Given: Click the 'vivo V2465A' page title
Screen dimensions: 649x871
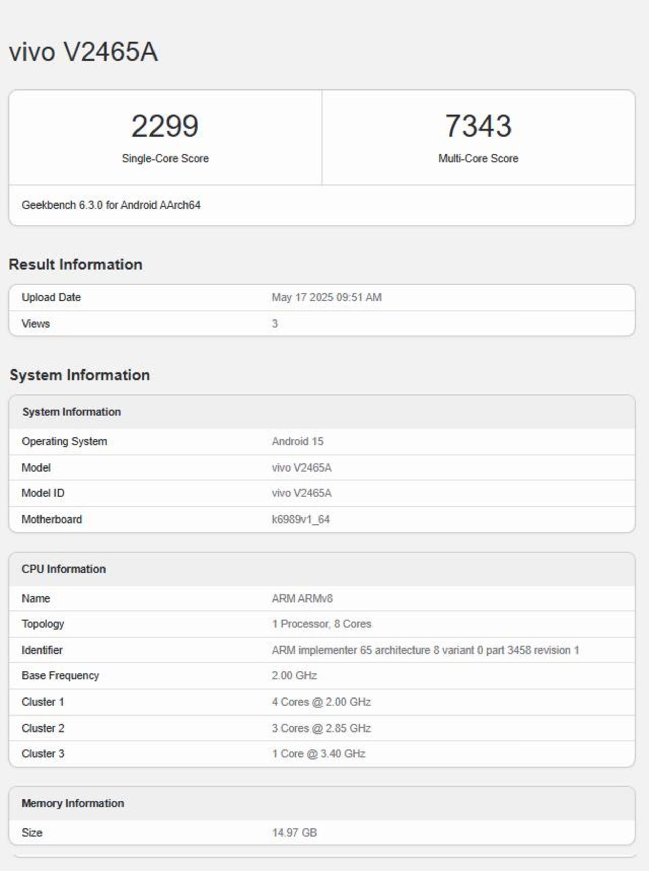Looking at the screenshot, I should 83,51.
